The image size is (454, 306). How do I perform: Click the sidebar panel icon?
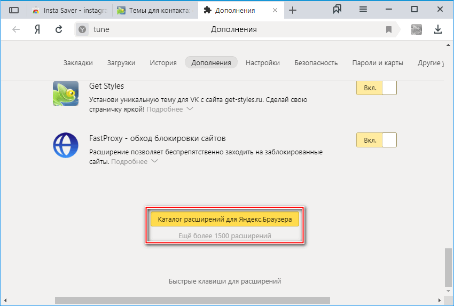[14, 10]
